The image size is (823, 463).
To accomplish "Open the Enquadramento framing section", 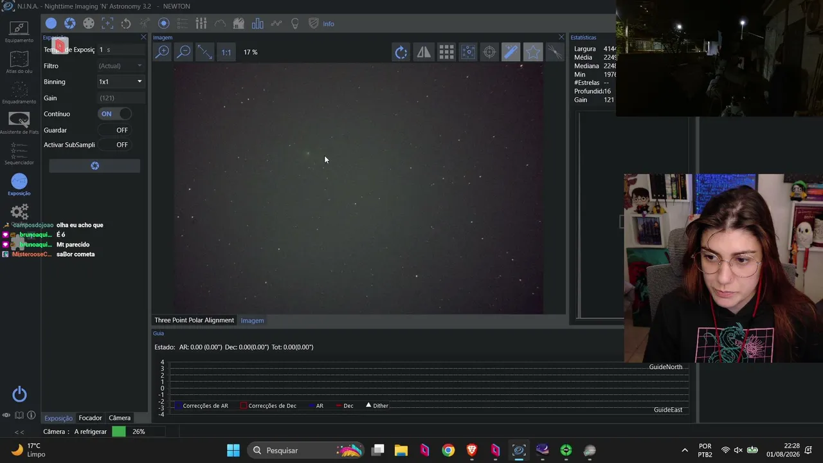I will pos(19,93).
